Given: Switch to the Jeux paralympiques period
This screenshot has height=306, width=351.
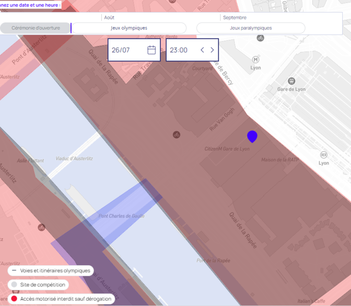Looking at the screenshot, I should click(251, 28).
